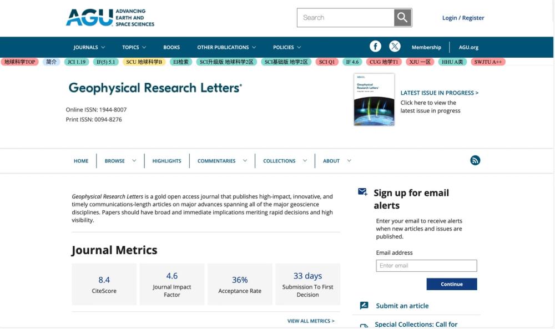Click the SCI Q1 tag
Screen dimensions: 555x329
pos(327,62)
